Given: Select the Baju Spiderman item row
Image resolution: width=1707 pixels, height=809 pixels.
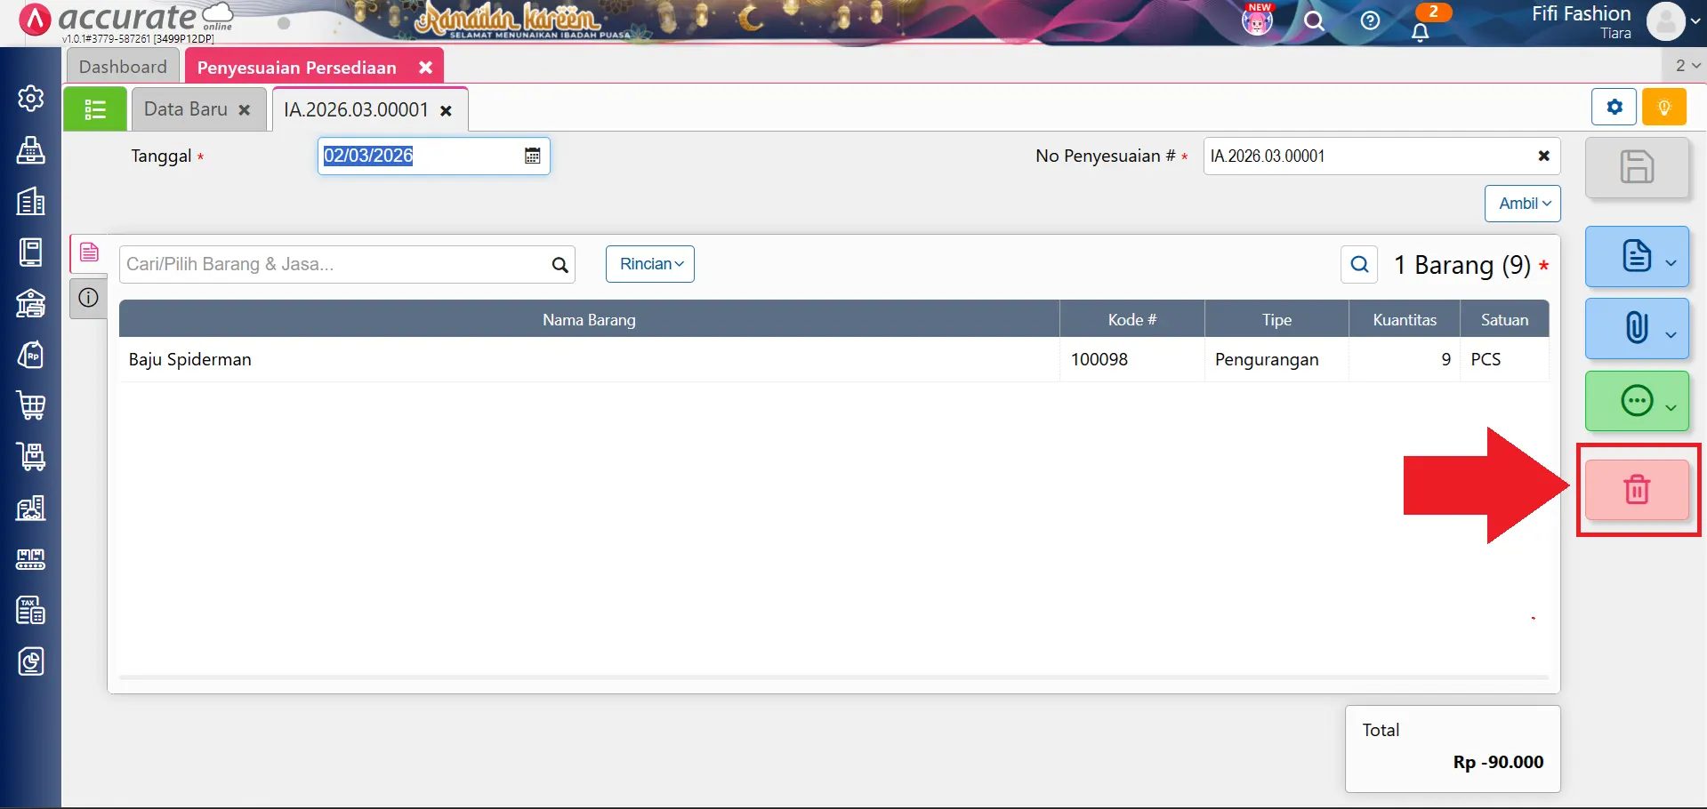Looking at the screenshot, I should point(587,359).
